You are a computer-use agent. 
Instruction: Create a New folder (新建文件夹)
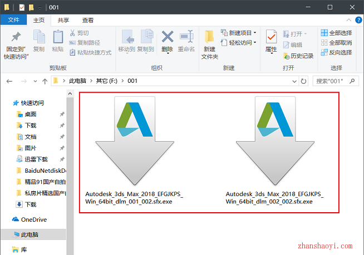(210, 44)
